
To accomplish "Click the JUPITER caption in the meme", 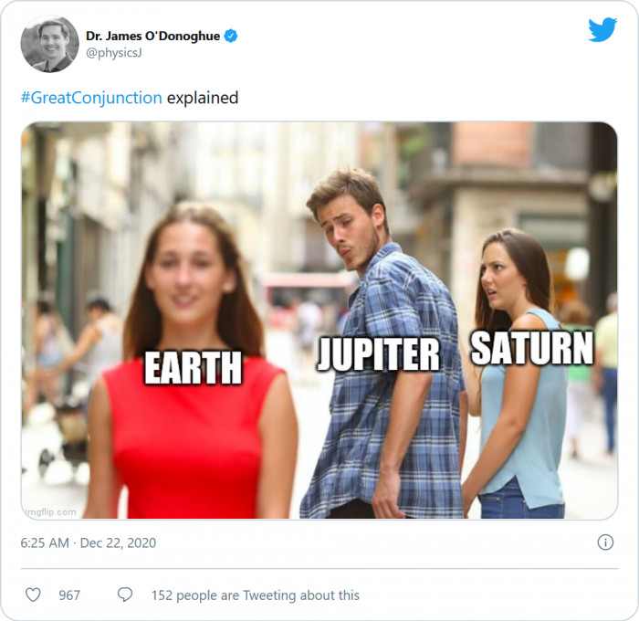I will (x=378, y=354).
